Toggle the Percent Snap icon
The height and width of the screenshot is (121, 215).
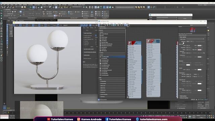click(x=64, y=7)
